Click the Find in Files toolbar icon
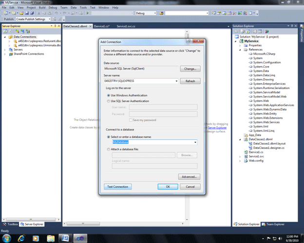The width and height of the screenshot is (304, 243). (161, 13)
